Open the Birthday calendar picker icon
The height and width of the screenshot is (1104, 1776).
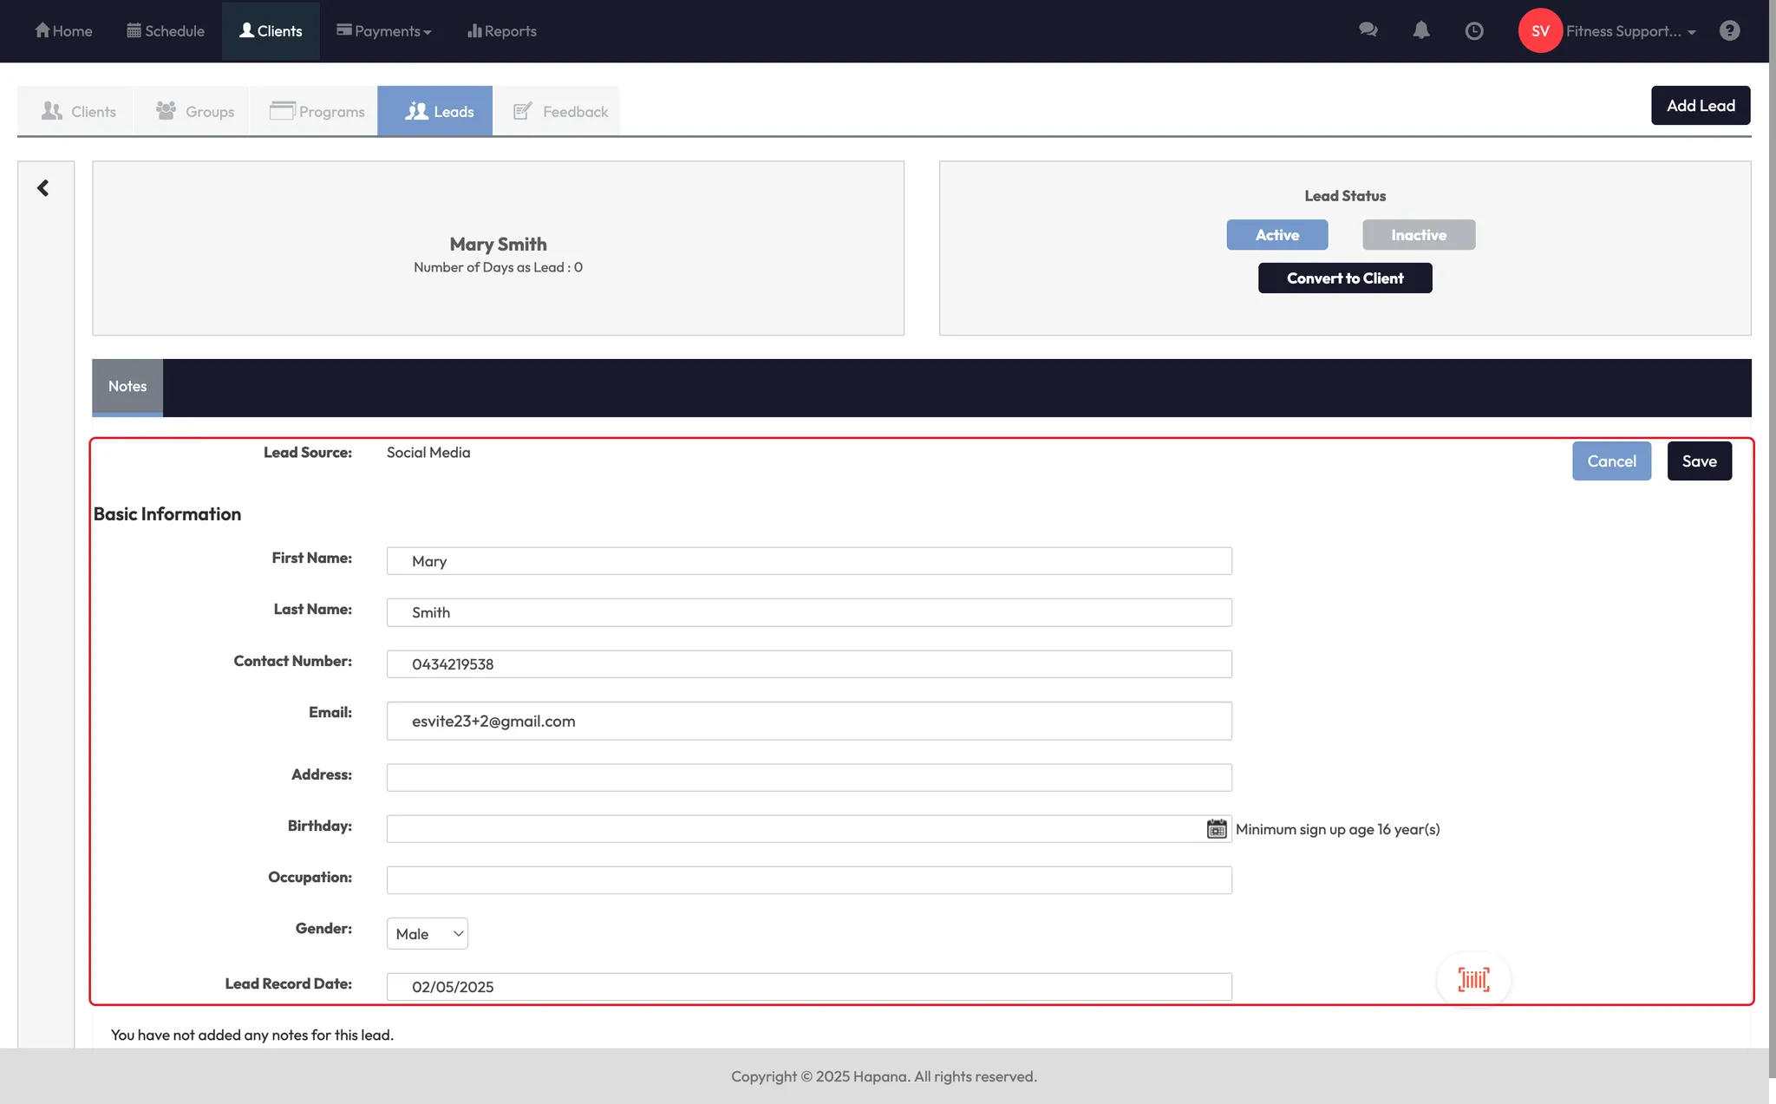(1217, 829)
